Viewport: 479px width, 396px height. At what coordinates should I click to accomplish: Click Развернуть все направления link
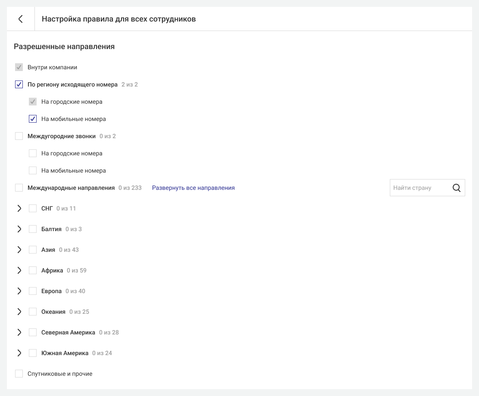193,188
